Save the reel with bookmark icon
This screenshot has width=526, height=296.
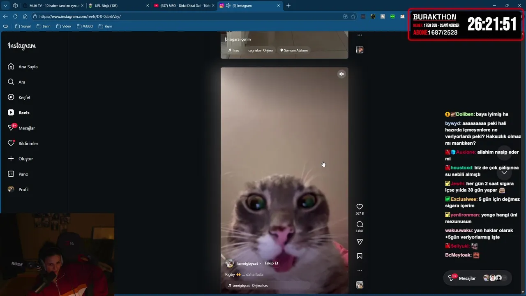360,256
